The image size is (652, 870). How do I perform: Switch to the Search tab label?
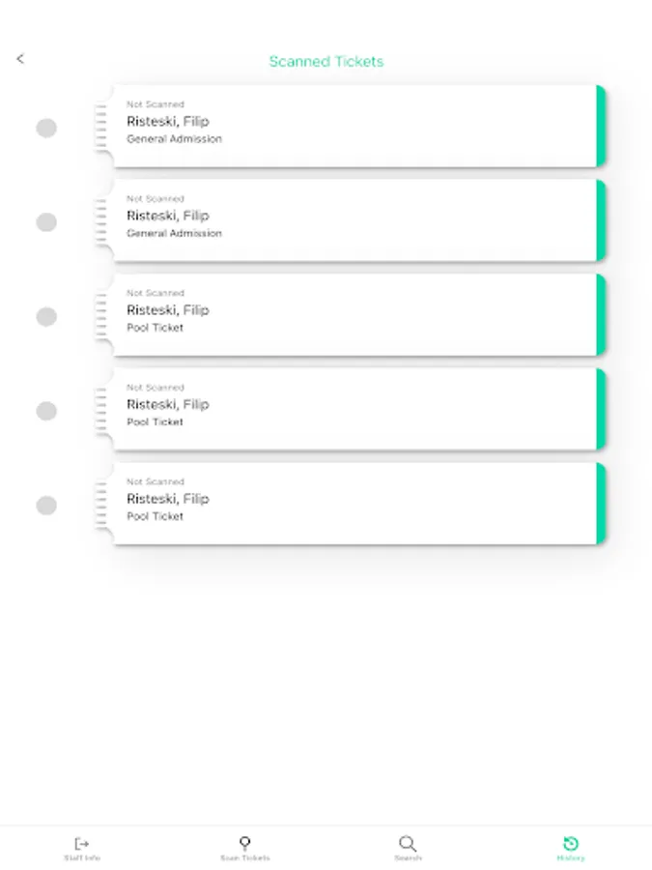(x=408, y=858)
